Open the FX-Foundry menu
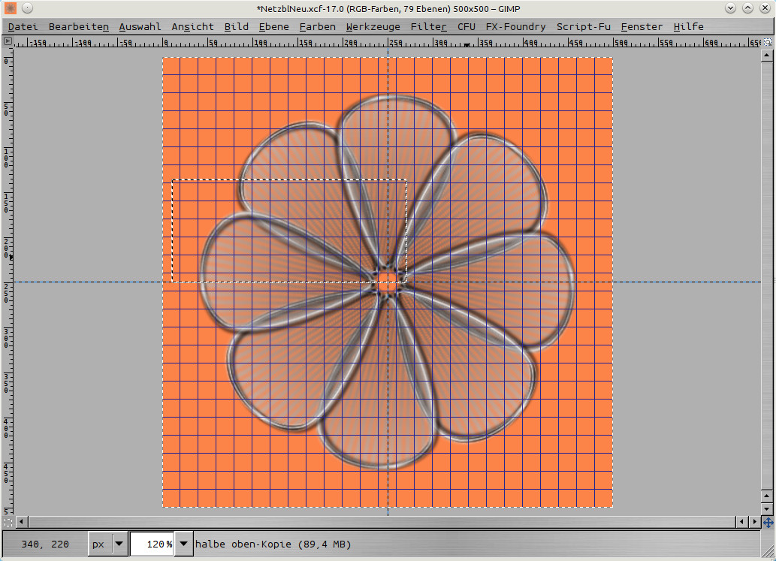Screen dimensions: 776x561 click(x=515, y=26)
